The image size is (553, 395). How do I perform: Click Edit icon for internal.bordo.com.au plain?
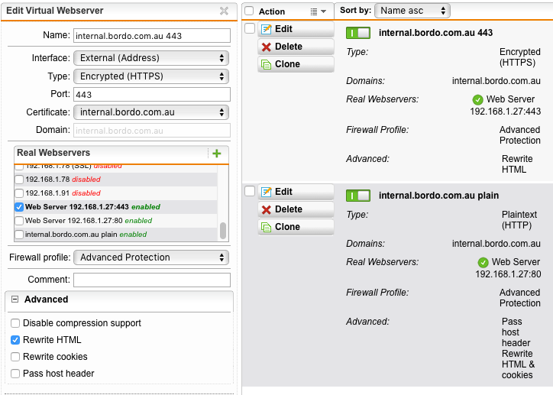pyautogui.click(x=266, y=192)
